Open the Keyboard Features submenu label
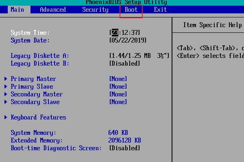The height and width of the screenshot is (162, 244). pyautogui.click(x=39, y=117)
